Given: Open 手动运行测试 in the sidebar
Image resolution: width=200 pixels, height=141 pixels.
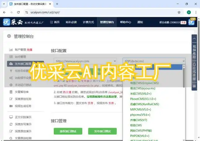Looking at the screenshot, I should 23,85.
